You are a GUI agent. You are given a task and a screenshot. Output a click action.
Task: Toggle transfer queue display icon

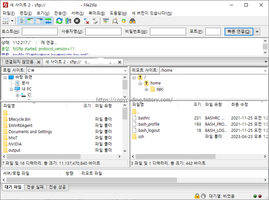(x=48, y=21)
